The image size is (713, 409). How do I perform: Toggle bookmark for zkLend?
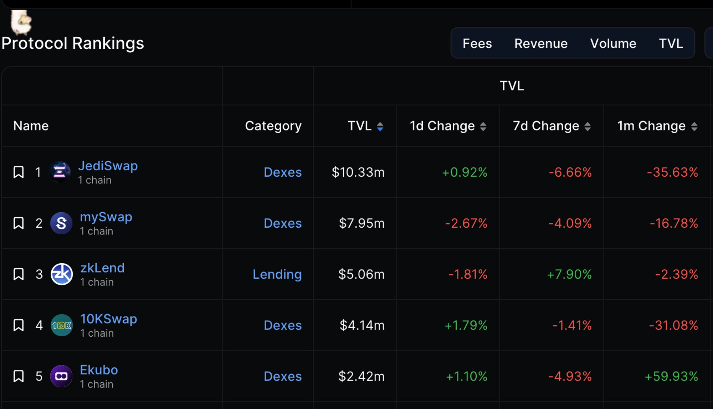19,274
